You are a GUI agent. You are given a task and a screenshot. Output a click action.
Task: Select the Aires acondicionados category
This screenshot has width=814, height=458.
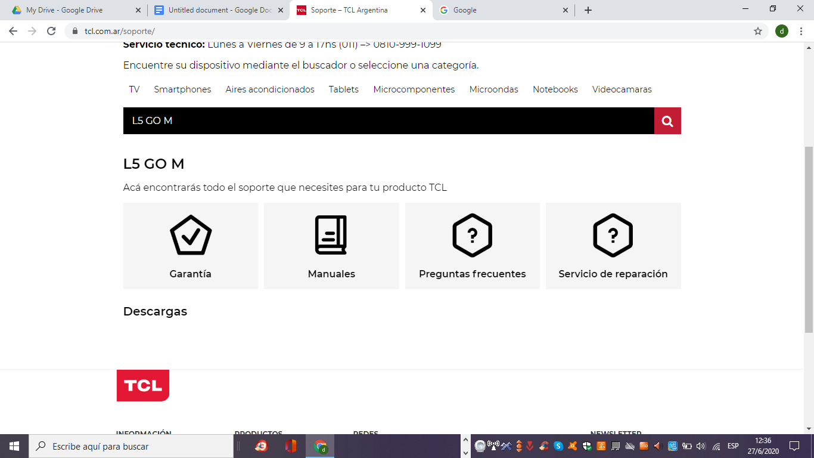coord(270,89)
